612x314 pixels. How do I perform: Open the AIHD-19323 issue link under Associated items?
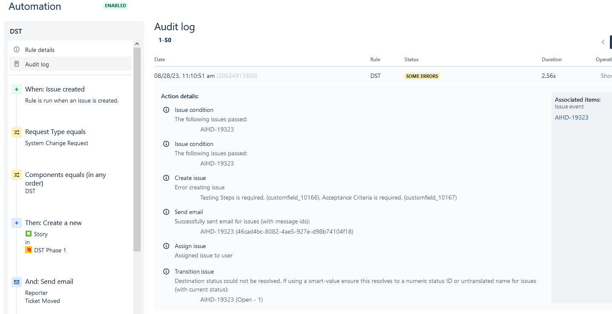click(571, 117)
